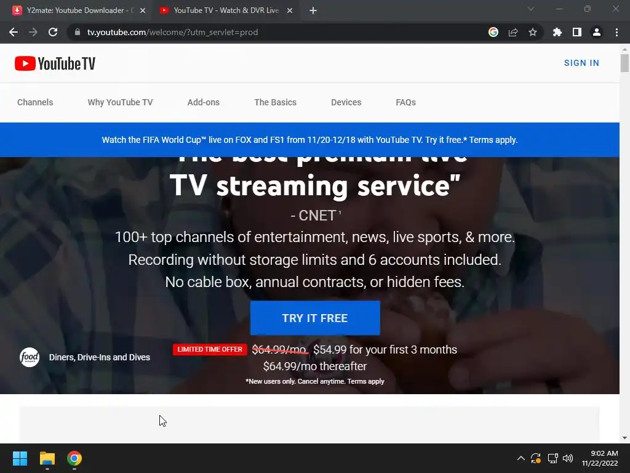Click the TRY IT FREE button

point(315,318)
